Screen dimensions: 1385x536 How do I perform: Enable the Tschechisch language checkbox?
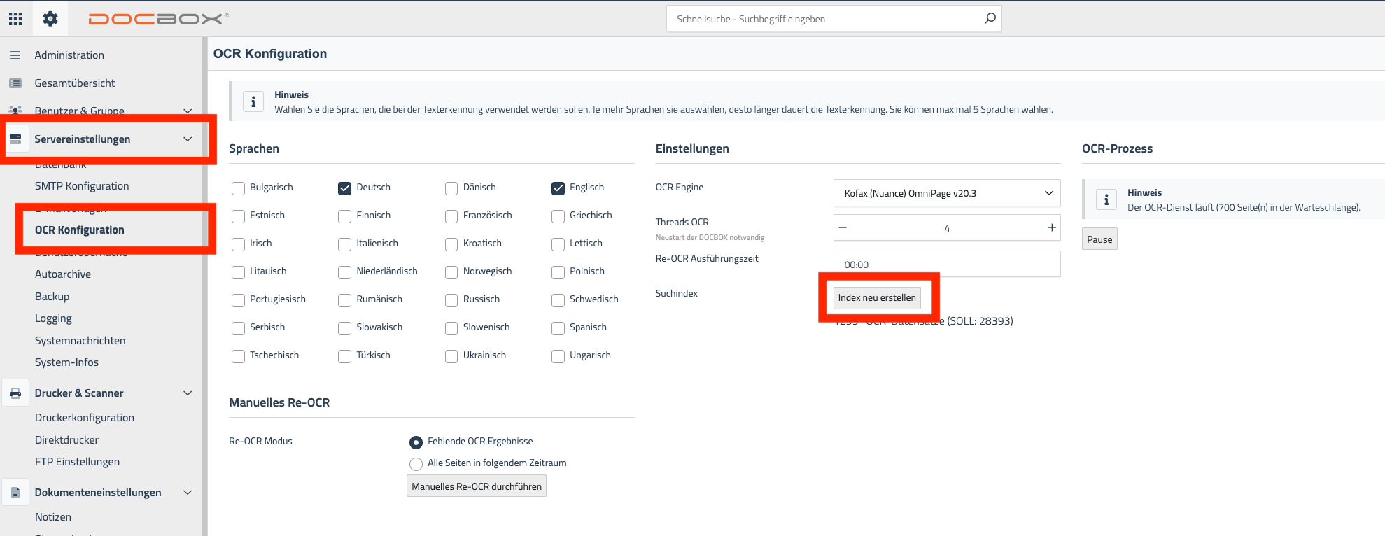pos(239,356)
